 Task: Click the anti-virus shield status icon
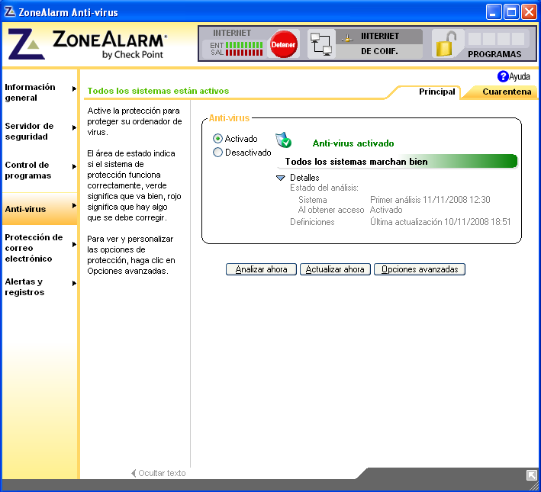283,140
